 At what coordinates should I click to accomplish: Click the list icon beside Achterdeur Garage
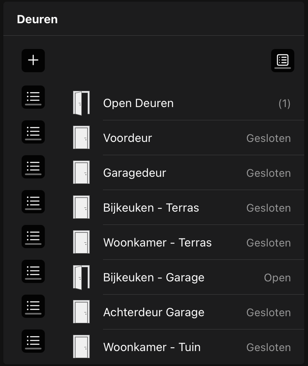[x=33, y=306]
